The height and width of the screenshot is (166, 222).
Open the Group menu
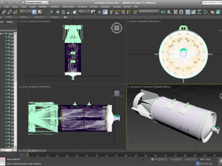coord(15,6)
